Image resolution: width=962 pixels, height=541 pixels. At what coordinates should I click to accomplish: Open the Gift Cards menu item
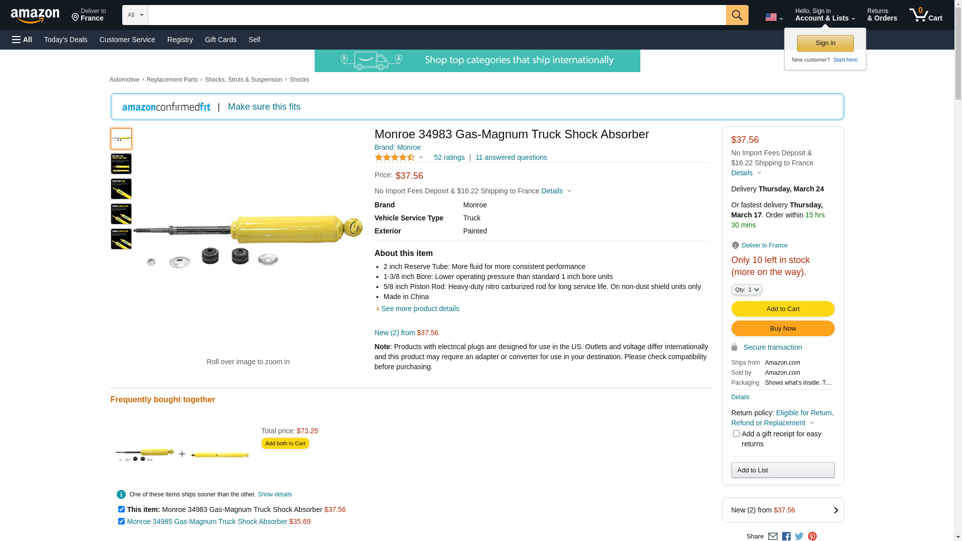coord(220,40)
